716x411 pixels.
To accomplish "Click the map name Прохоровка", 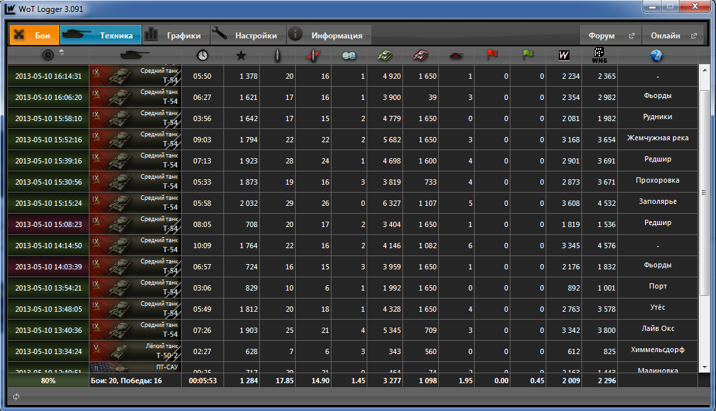I will pyautogui.click(x=658, y=181).
